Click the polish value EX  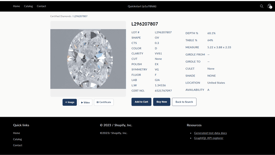click(156, 64)
